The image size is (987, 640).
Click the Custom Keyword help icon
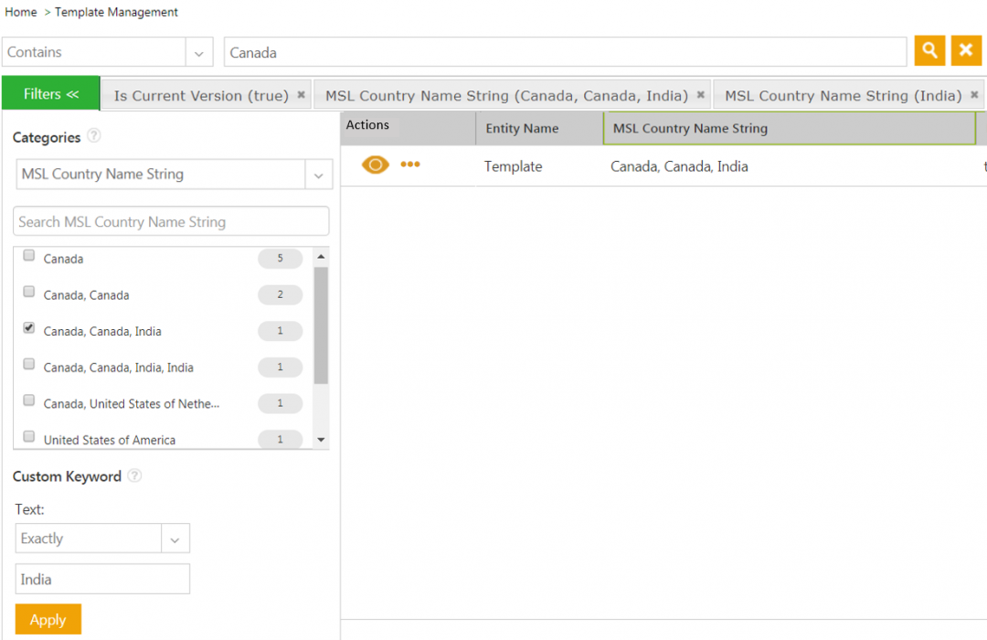click(x=134, y=475)
